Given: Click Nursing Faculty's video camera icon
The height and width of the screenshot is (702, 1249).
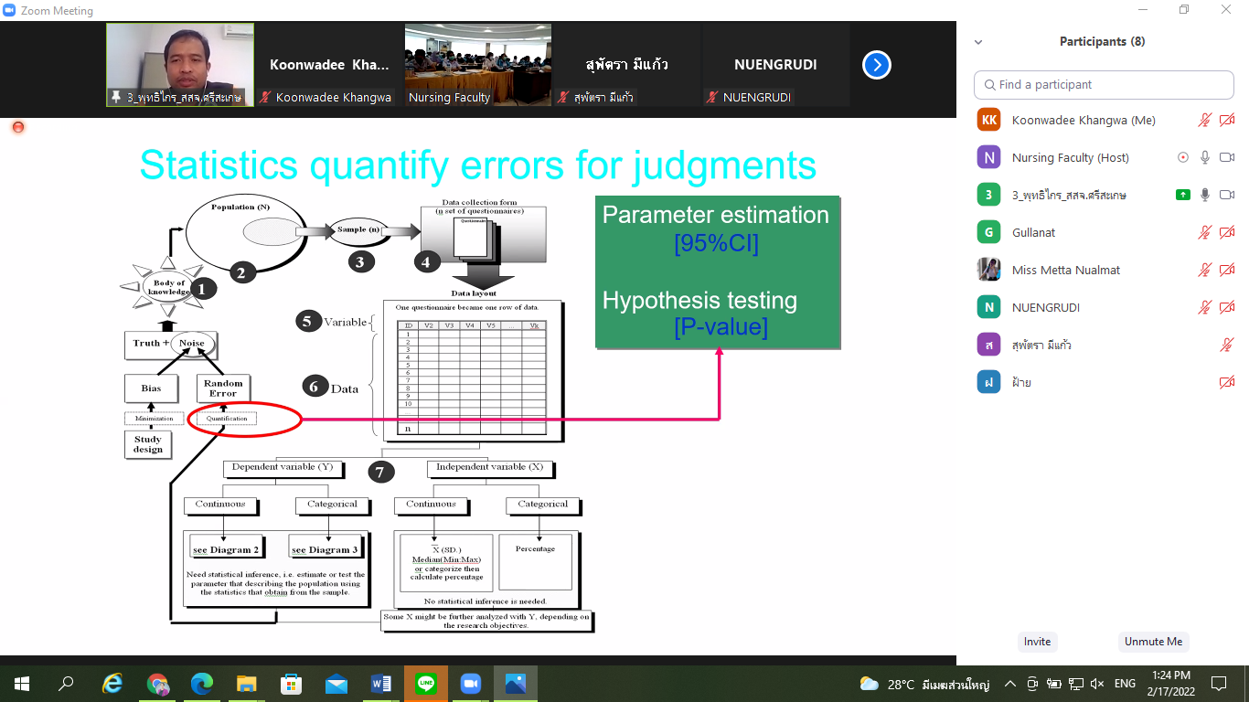Looking at the screenshot, I should pos(1227,157).
